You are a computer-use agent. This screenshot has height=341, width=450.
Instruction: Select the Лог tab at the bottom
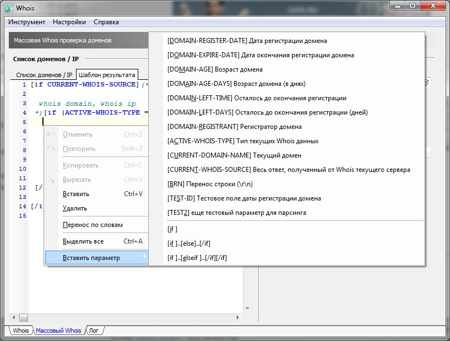point(94,331)
